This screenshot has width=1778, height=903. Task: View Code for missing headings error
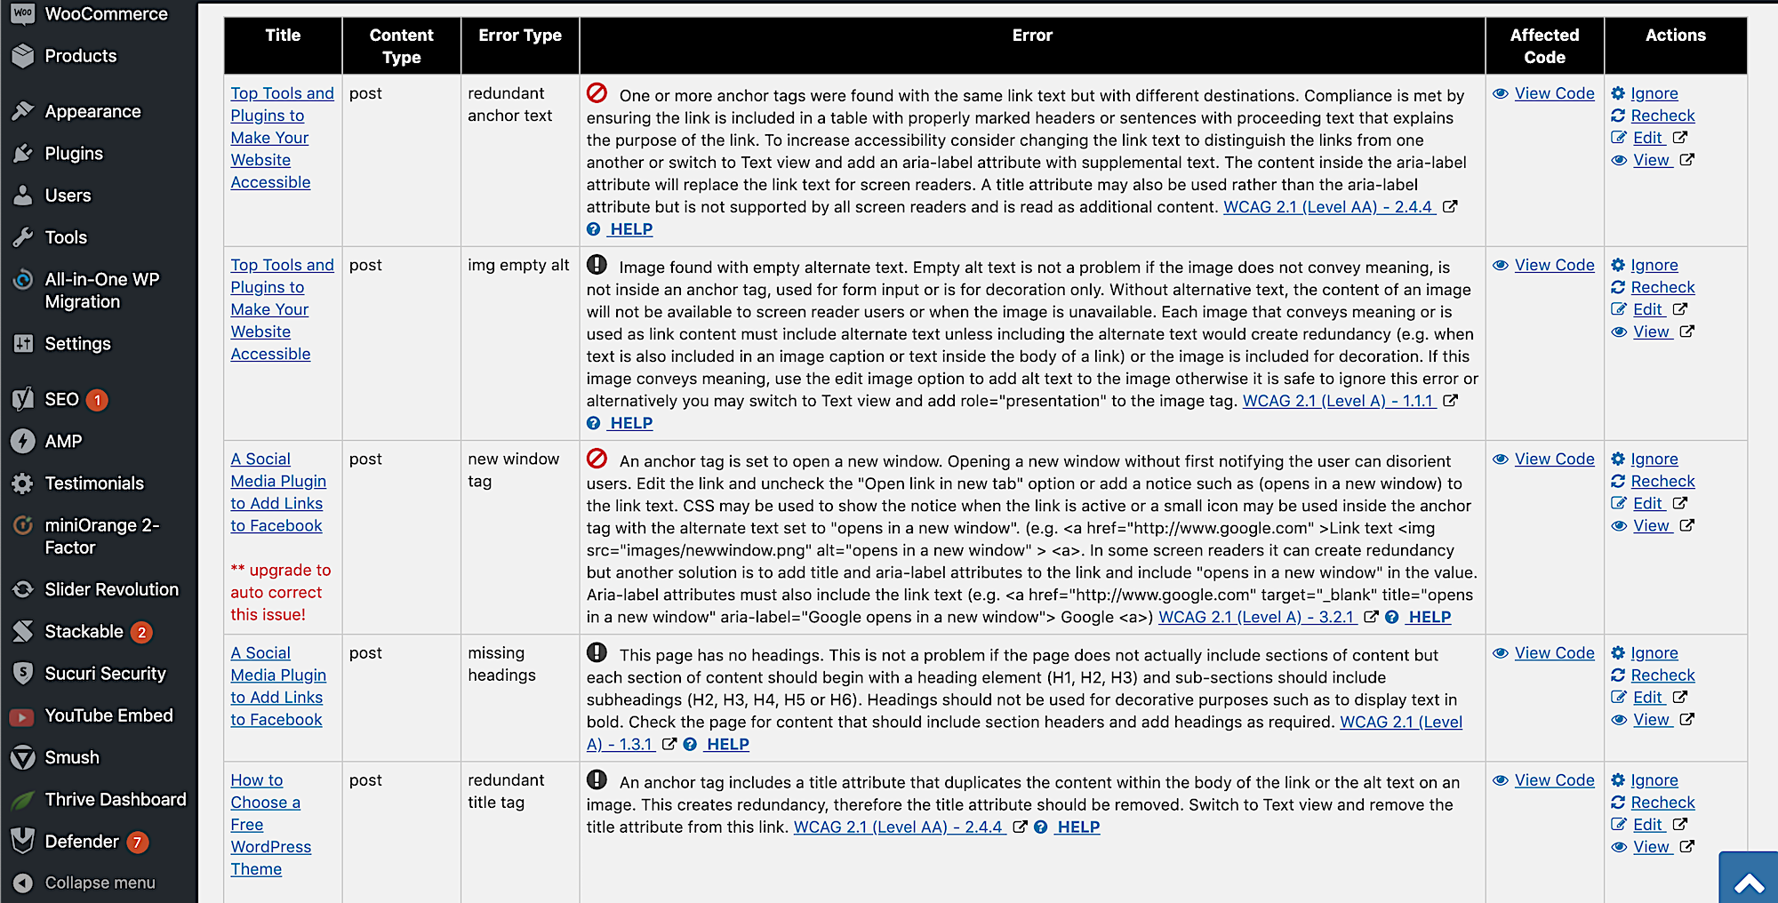1554,653
